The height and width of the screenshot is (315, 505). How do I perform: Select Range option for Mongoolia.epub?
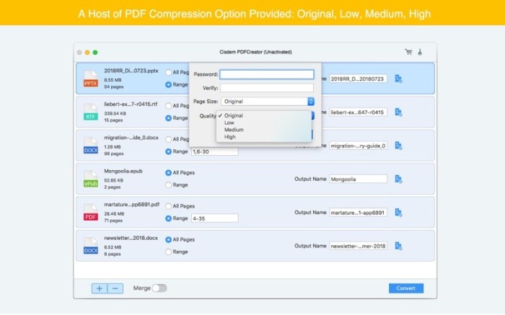coord(168,185)
